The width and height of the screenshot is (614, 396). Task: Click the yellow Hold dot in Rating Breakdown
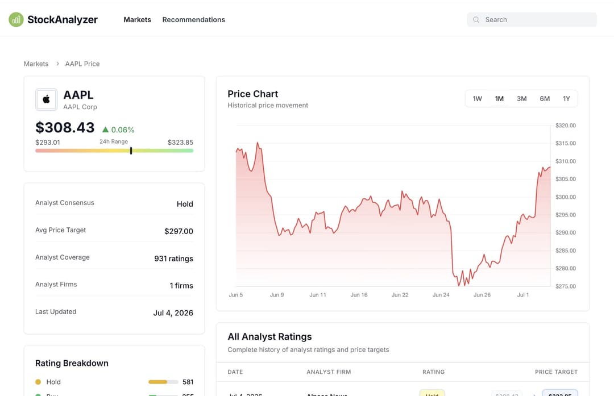tap(38, 382)
